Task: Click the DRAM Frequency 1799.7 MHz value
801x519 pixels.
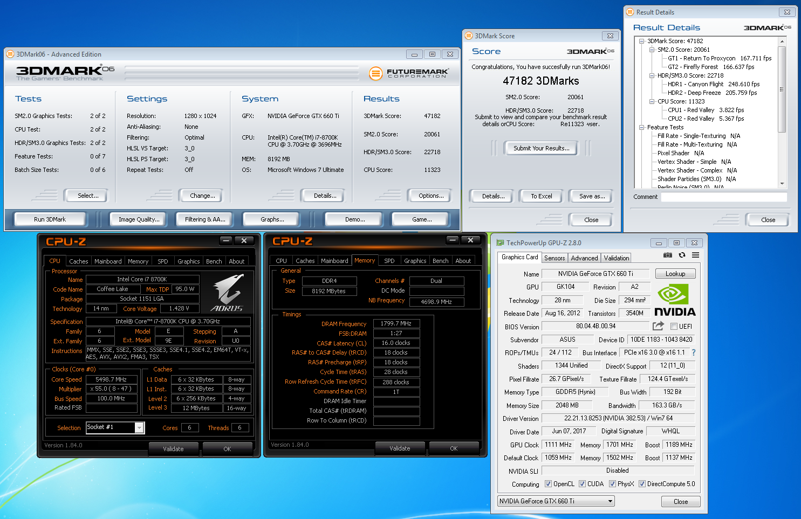Action: [396, 323]
